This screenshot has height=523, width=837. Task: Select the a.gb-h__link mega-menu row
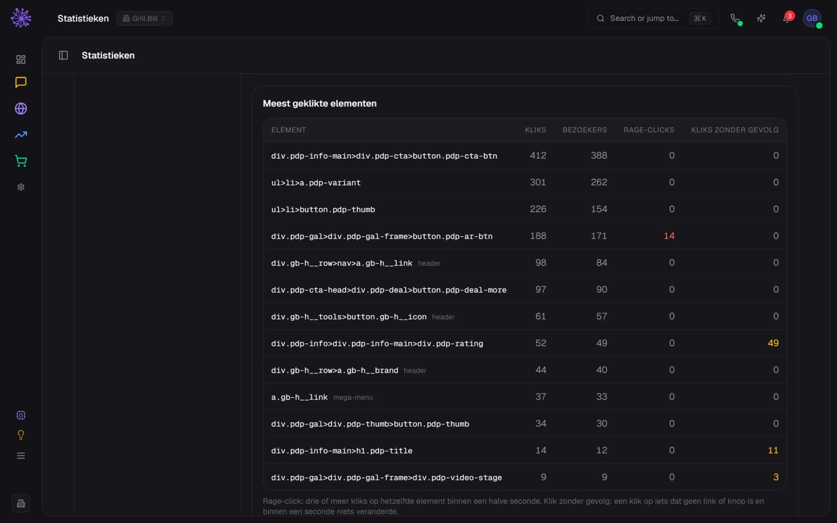[x=525, y=397]
